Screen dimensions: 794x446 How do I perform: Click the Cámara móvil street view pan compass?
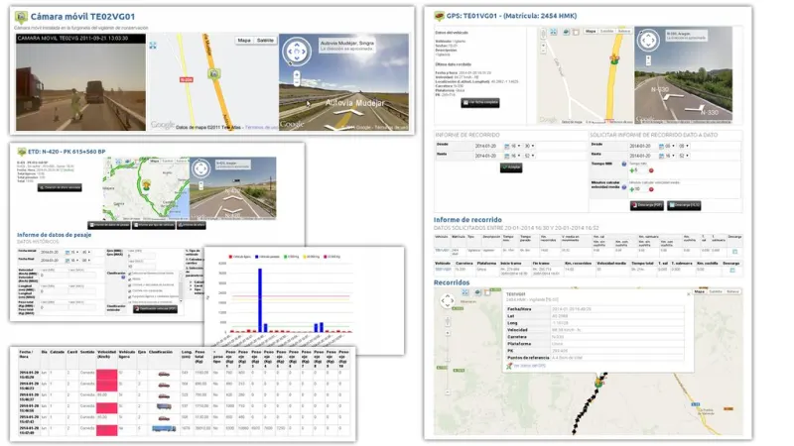coord(296,52)
